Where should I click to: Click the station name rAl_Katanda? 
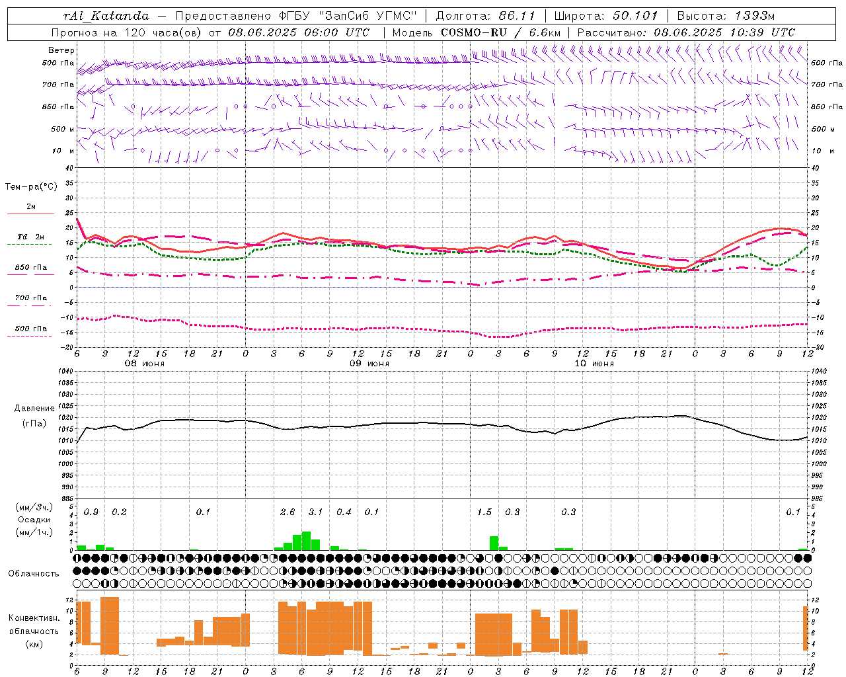pos(106,16)
